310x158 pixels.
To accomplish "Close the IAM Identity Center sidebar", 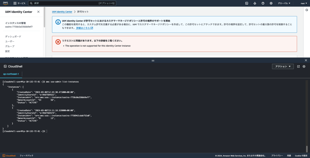I will pyautogui.click(x=38, y=12).
